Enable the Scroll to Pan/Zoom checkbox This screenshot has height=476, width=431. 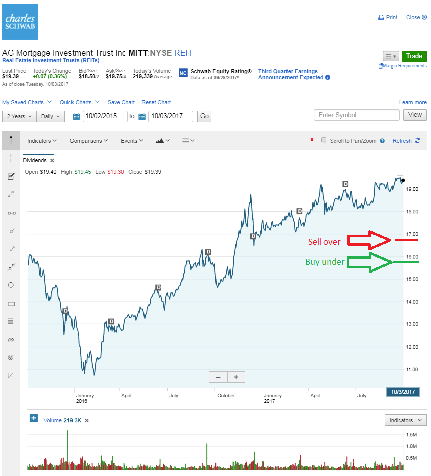324,140
